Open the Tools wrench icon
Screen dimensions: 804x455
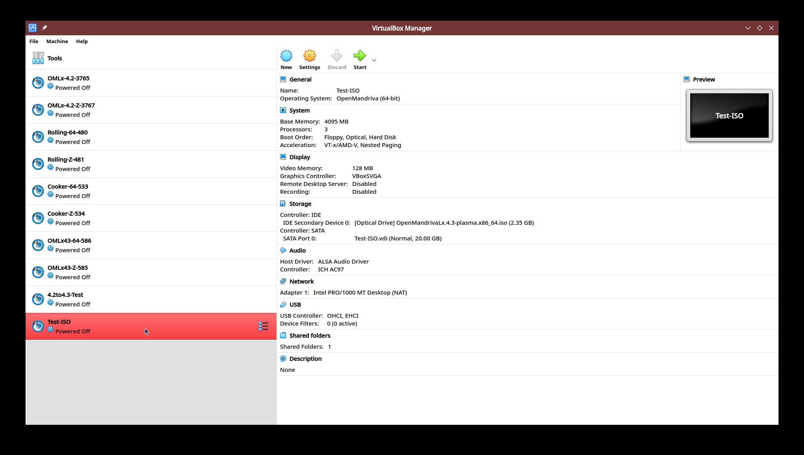(x=38, y=58)
